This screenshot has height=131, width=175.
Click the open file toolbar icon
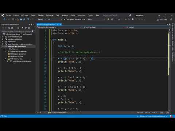(18, 19)
